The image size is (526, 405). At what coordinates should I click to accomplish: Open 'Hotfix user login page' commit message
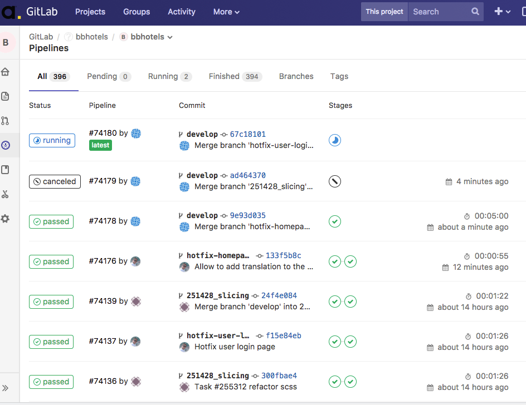pos(235,347)
